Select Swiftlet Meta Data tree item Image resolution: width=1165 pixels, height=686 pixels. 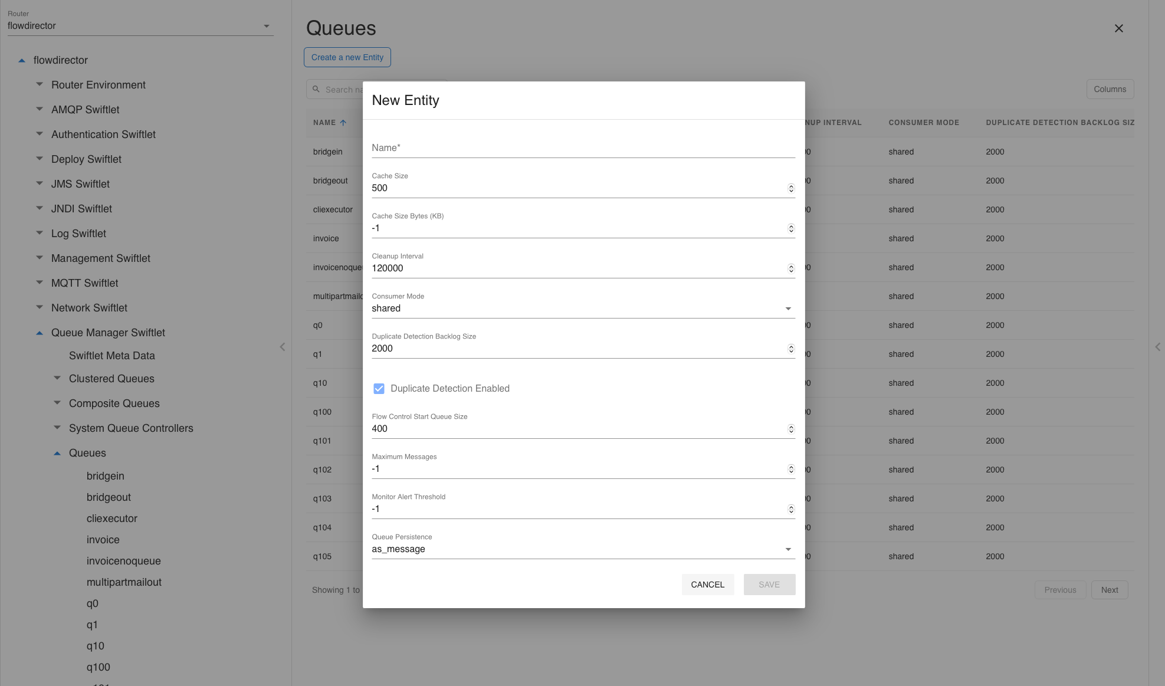111,356
